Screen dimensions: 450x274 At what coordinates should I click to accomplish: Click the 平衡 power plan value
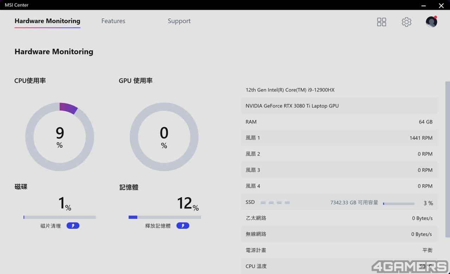pos(427,250)
